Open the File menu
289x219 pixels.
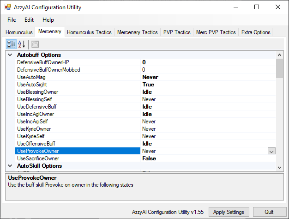coord(12,20)
